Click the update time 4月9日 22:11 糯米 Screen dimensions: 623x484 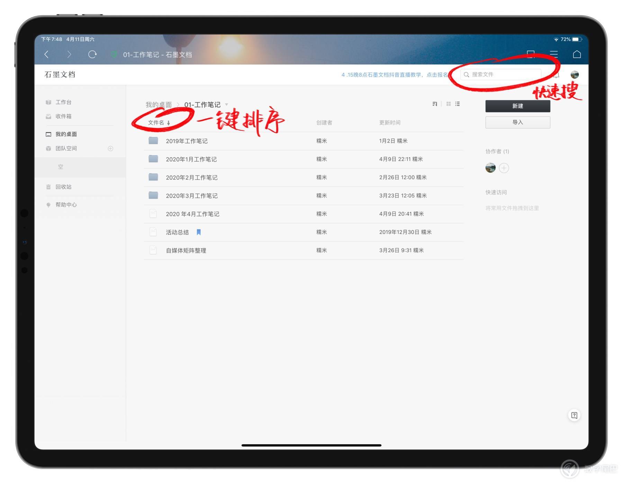tap(401, 159)
